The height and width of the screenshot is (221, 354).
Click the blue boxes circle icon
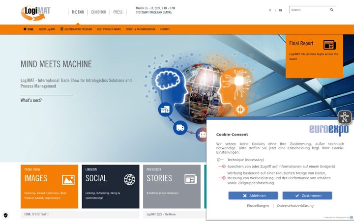[x=165, y=110]
